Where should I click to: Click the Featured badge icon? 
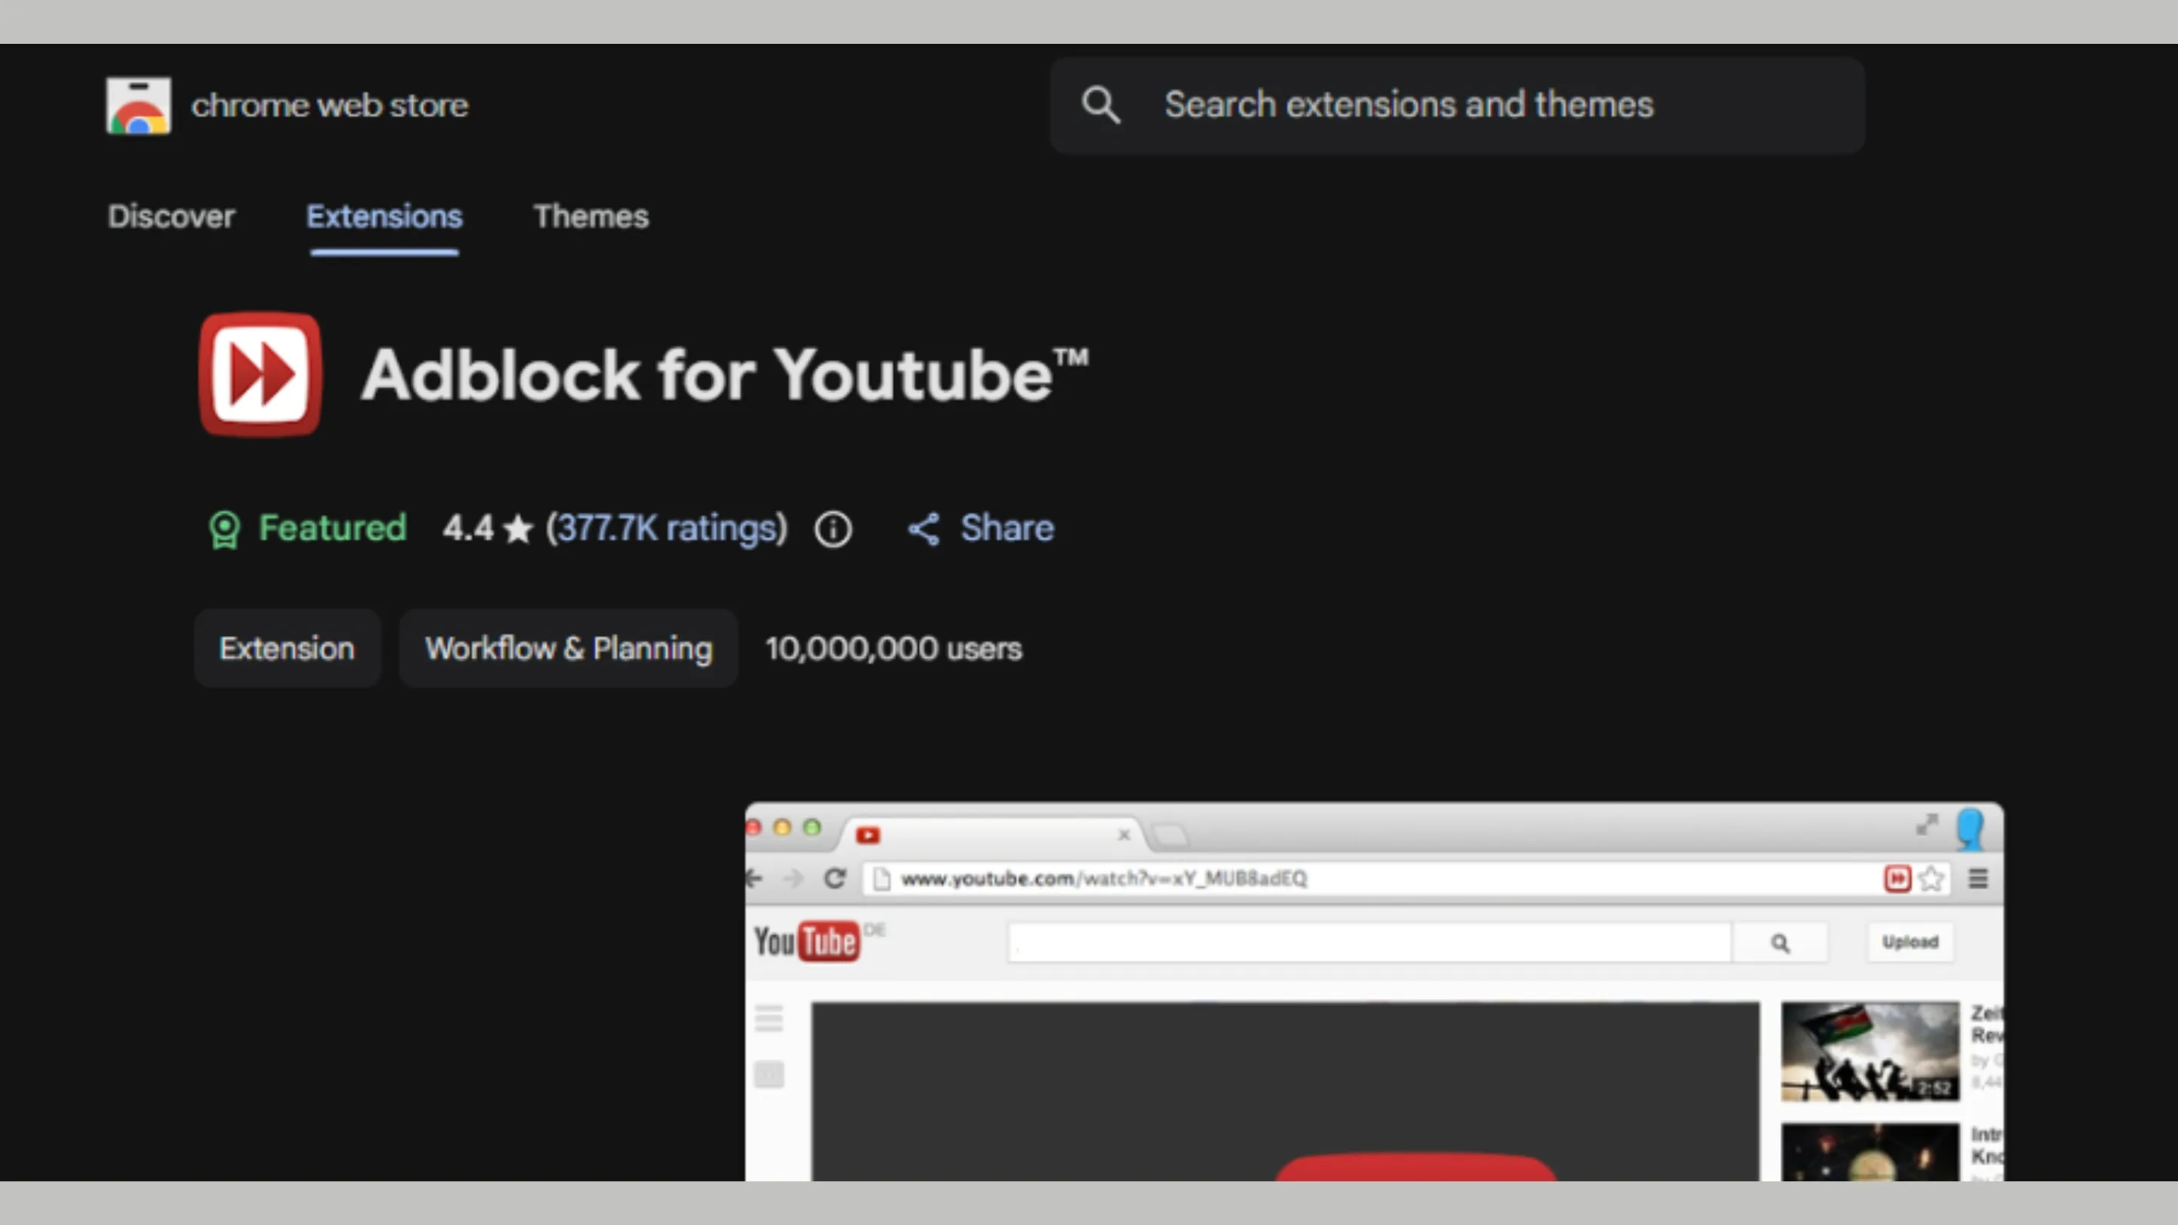coord(225,530)
